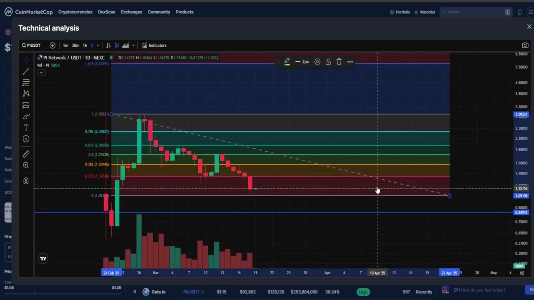Switch to candlestick chart style

pyautogui.click(x=117, y=45)
